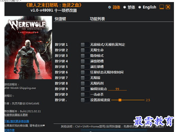176x132 pixels.
Task: Switch on 满狂暴槽
Action: (85, 67)
